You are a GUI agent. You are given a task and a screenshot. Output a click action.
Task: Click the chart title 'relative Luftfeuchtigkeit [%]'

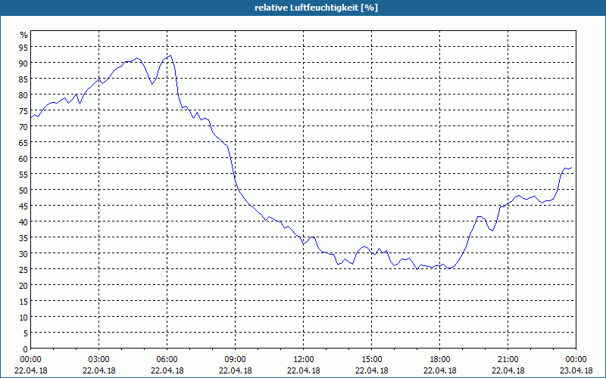tap(316, 8)
